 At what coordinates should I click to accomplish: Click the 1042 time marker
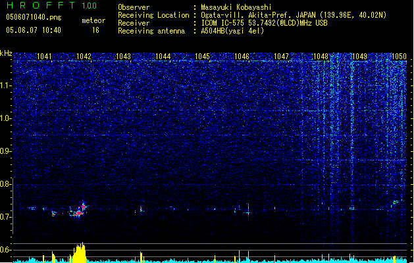tap(84, 57)
